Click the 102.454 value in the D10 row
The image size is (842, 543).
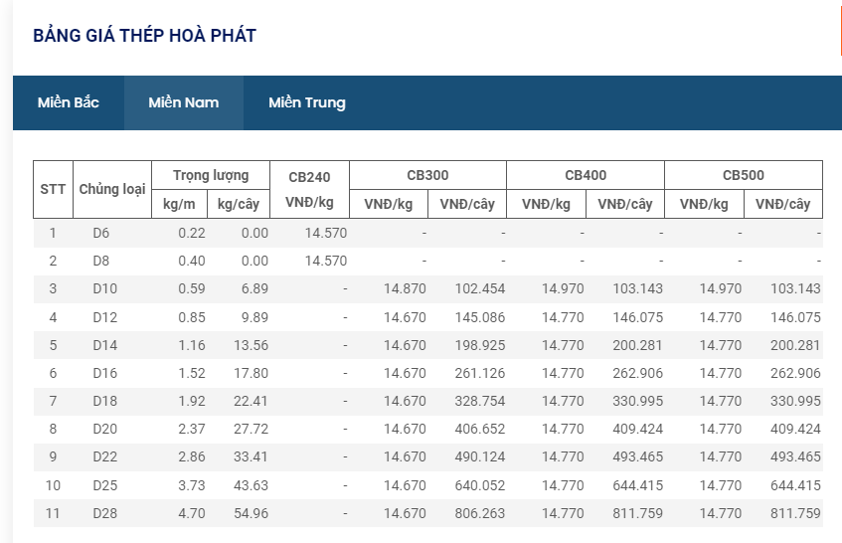(480, 289)
